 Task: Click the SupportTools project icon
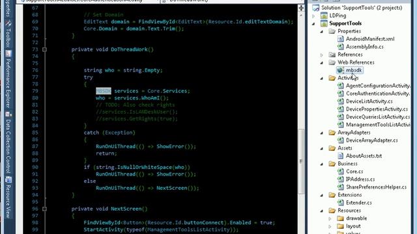tap(324, 23)
